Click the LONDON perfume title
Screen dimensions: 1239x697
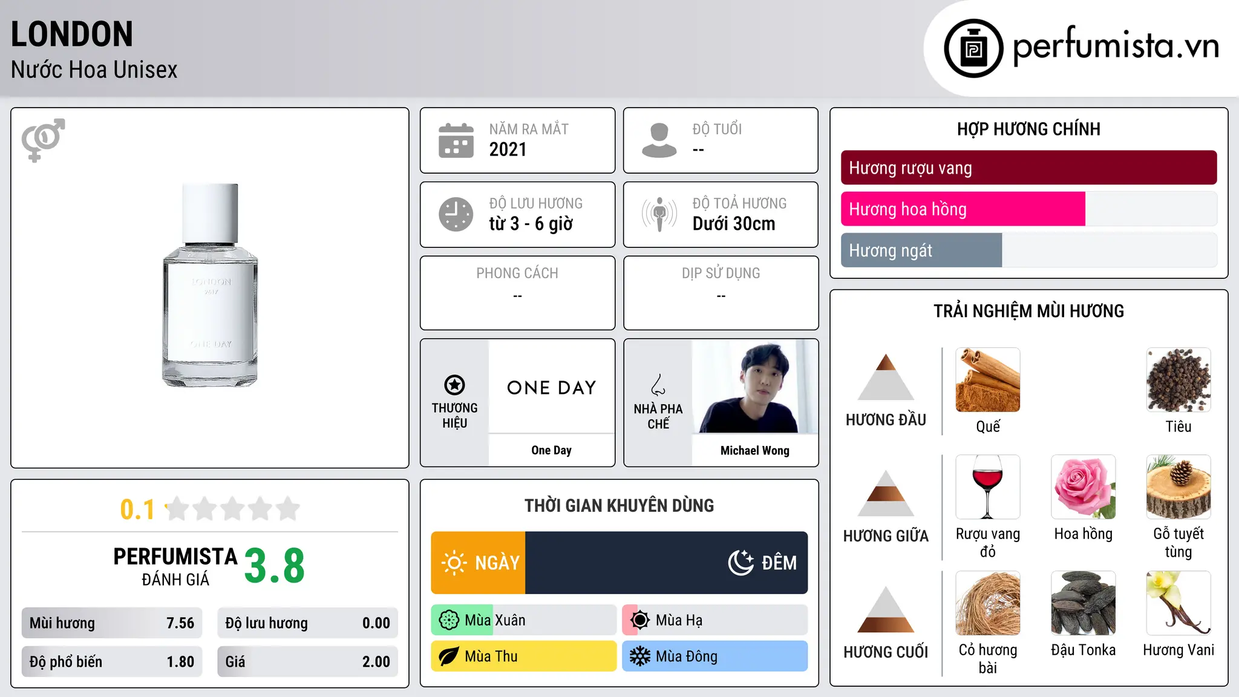(x=72, y=34)
